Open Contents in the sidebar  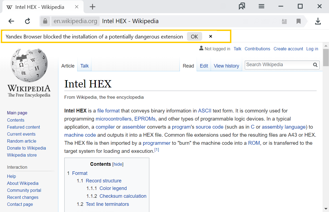point(16,120)
